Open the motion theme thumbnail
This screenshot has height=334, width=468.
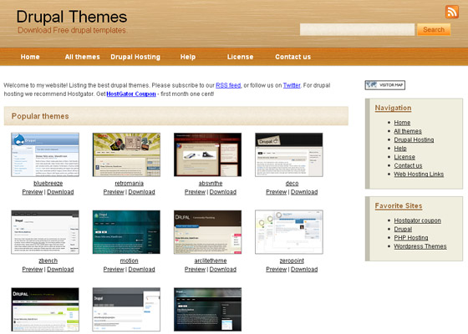pyautogui.click(x=126, y=232)
